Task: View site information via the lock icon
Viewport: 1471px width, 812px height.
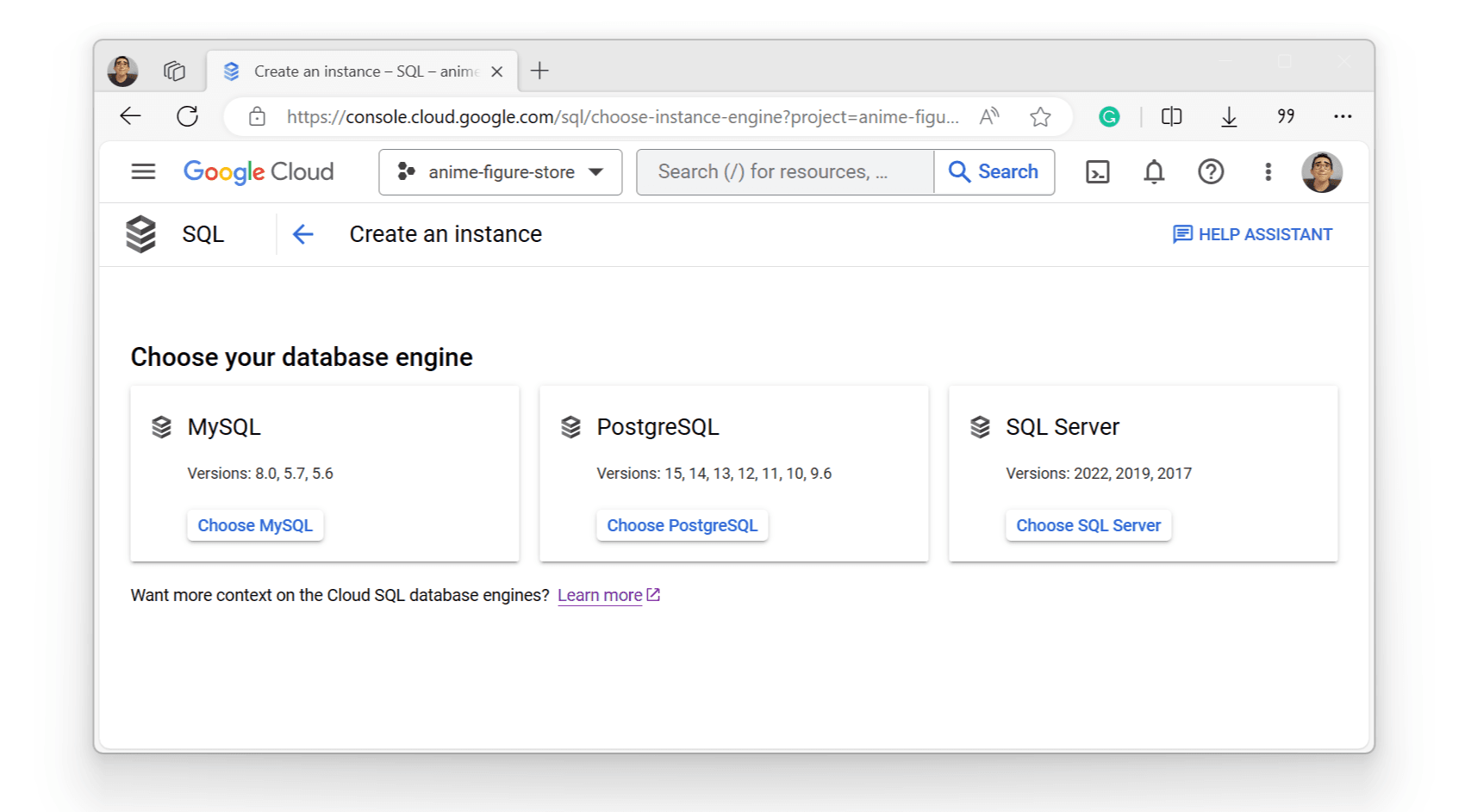Action: (x=257, y=117)
